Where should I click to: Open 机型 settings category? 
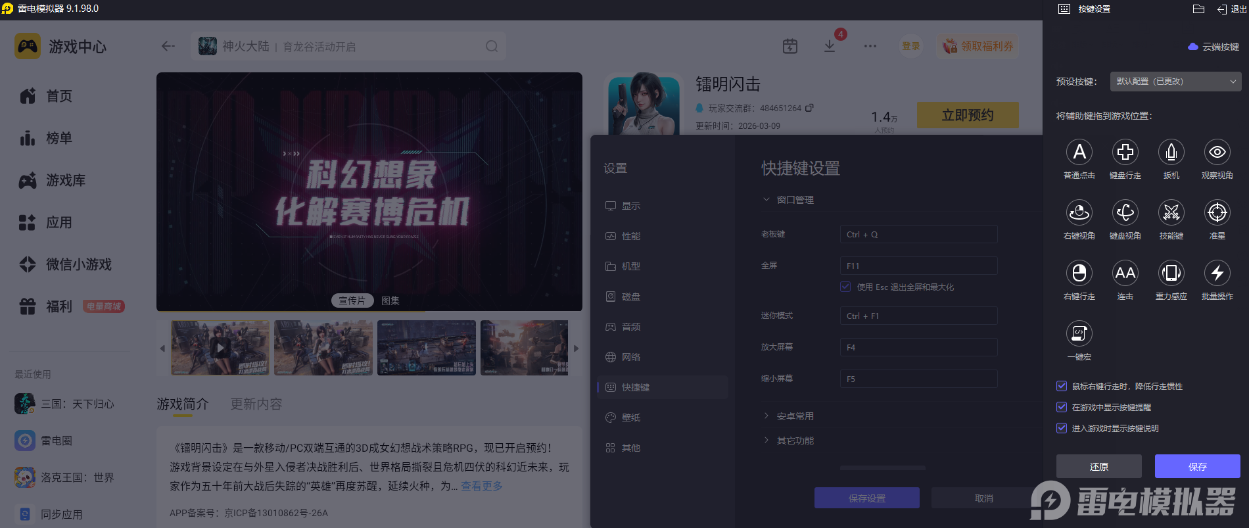point(663,266)
